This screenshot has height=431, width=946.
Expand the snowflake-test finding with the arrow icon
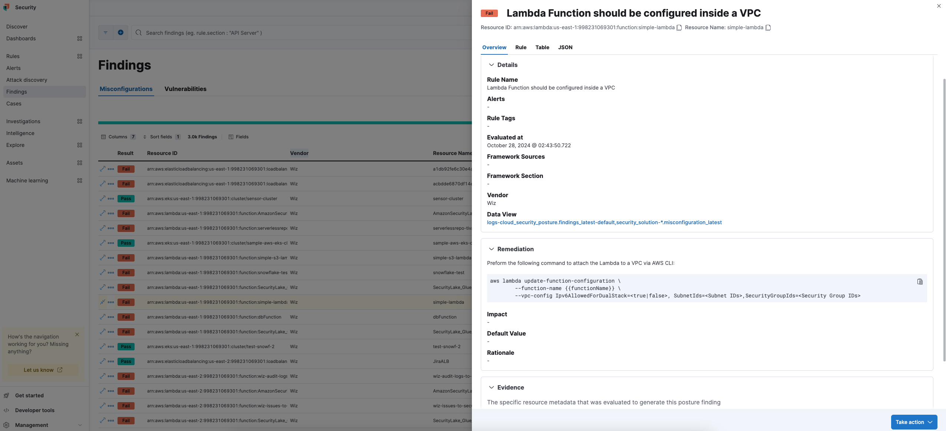(x=102, y=272)
